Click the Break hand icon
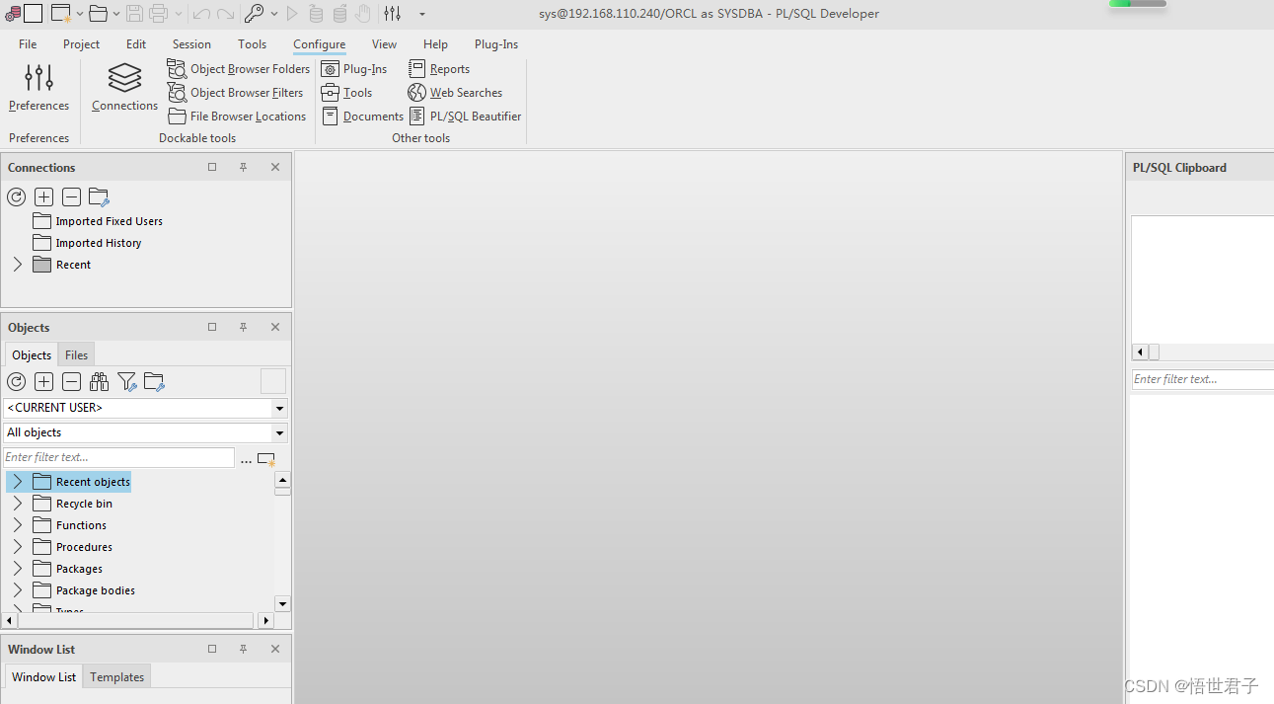1274x704 pixels. 363,14
